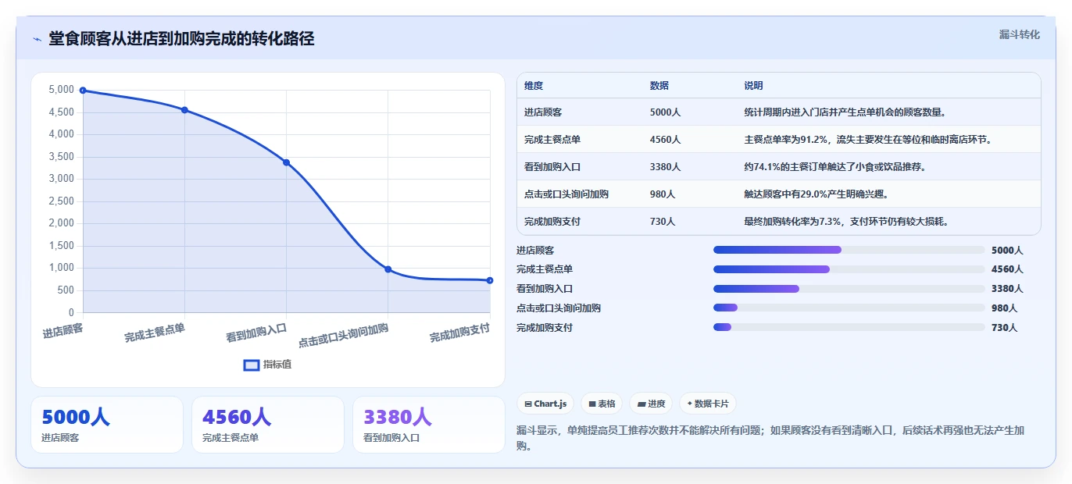Screen dimensions: 1072x484
Task: Click the 进度 tag chip
Action: coord(651,404)
